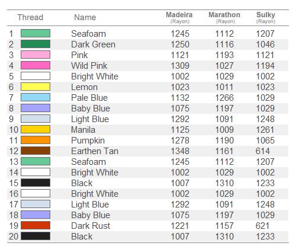Click the Thread column header
296x249 pixels.
(30, 17)
